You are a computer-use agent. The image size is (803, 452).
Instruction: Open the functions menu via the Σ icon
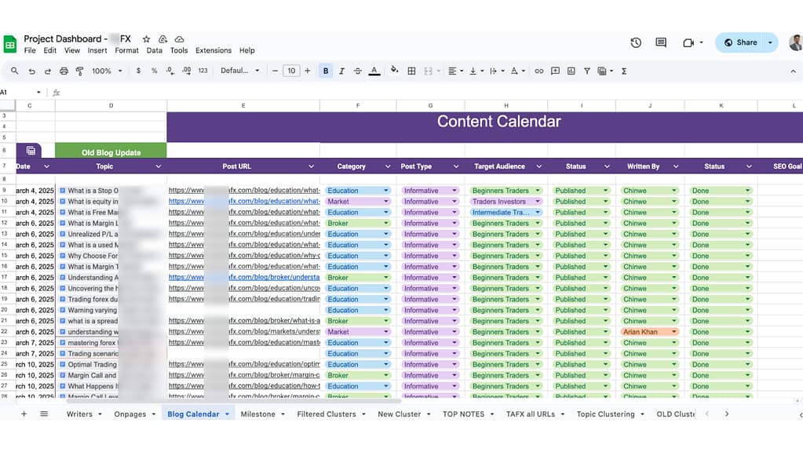coord(624,71)
